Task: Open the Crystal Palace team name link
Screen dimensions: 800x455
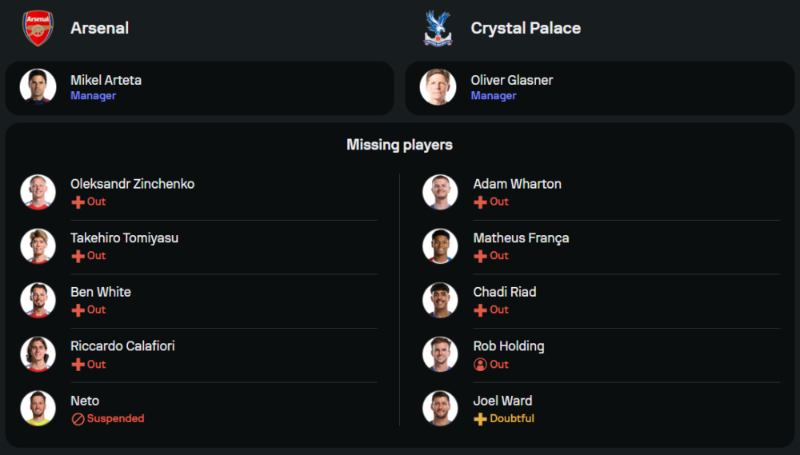Action: click(526, 28)
